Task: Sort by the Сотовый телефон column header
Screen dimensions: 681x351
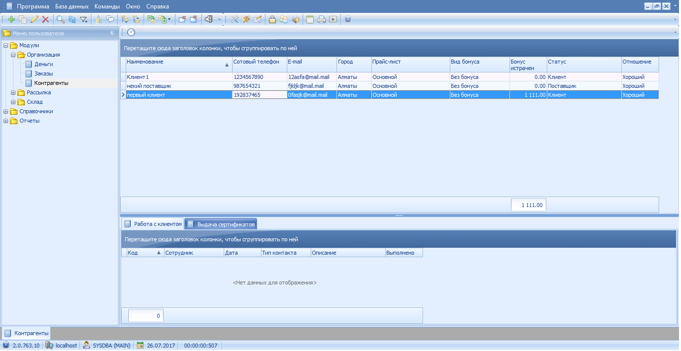Action: click(x=259, y=65)
